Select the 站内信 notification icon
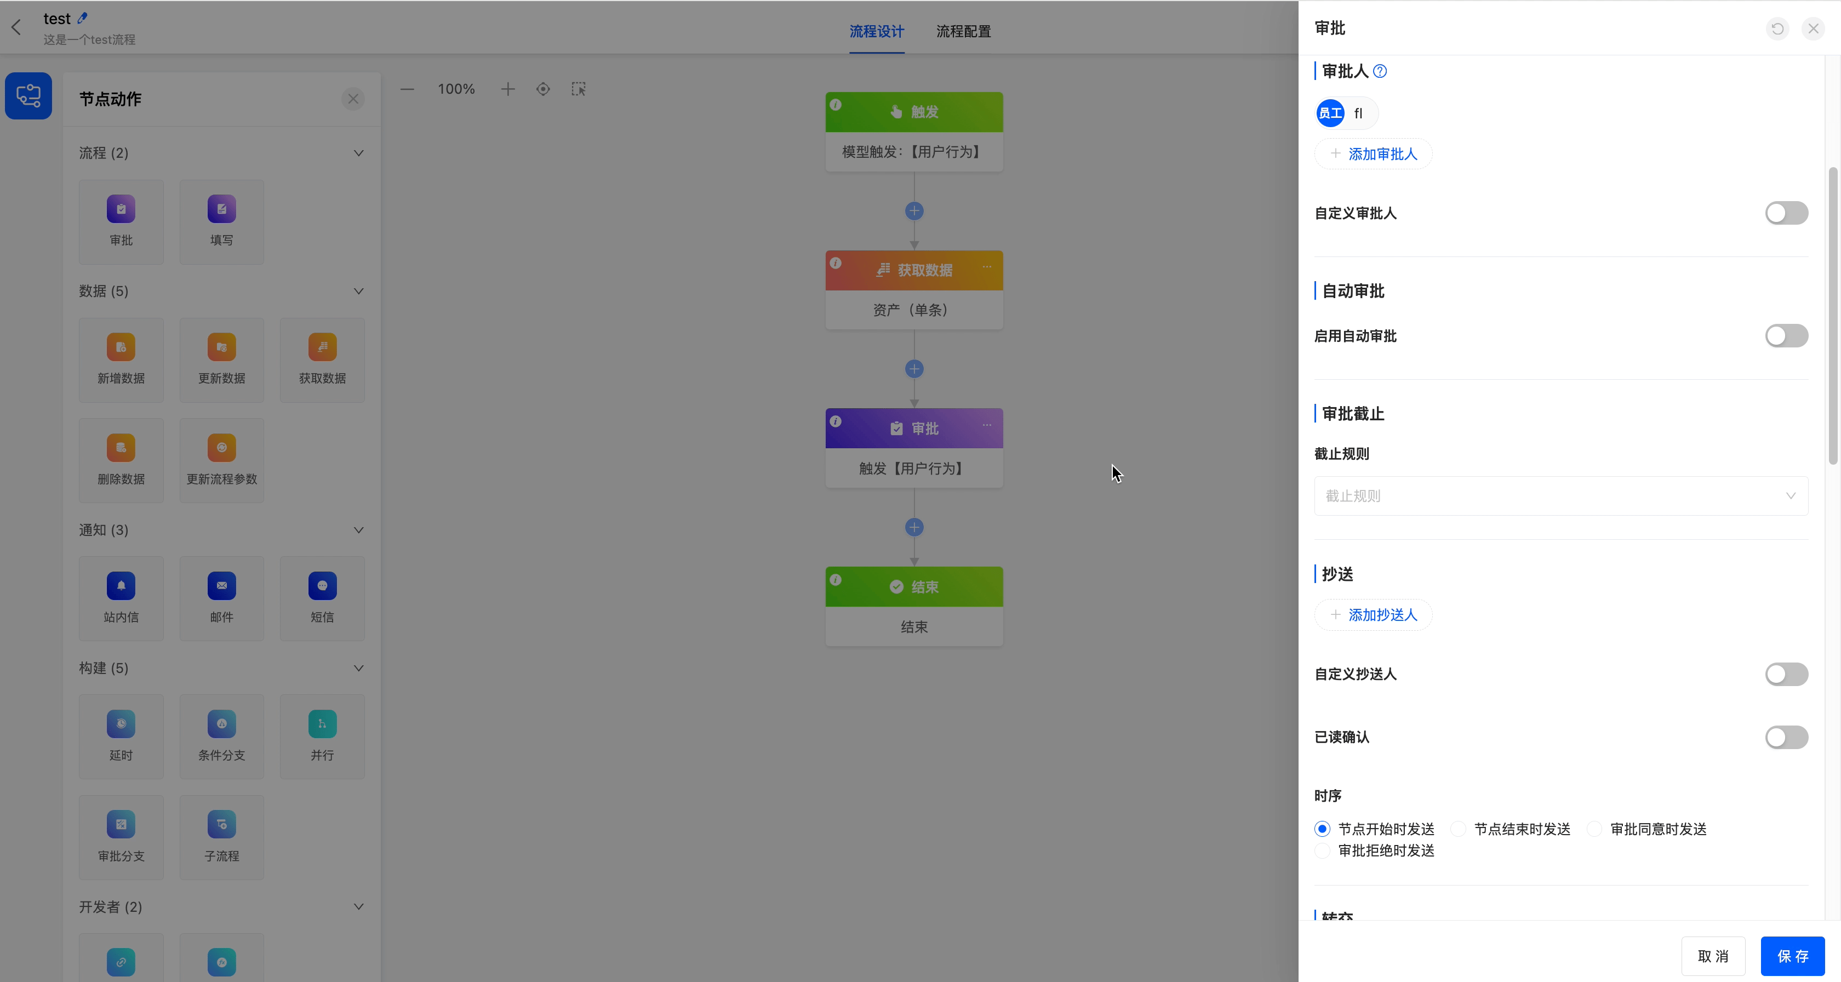This screenshot has height=982, width=1841. point(121,586)
